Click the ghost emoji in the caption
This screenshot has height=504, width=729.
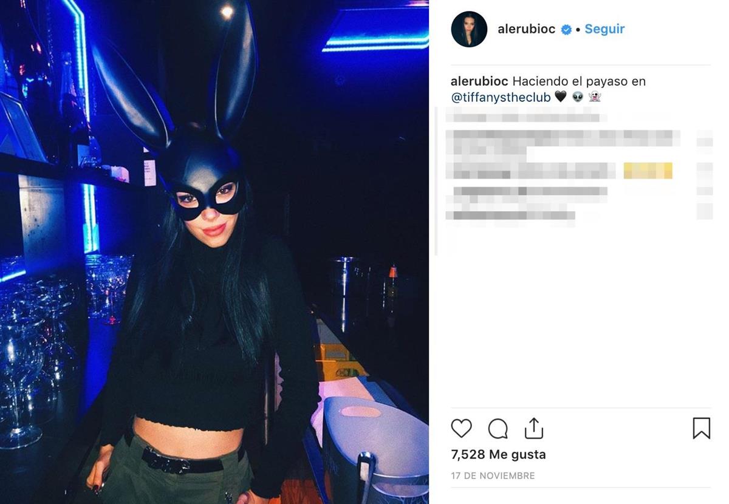coord(594,97)
